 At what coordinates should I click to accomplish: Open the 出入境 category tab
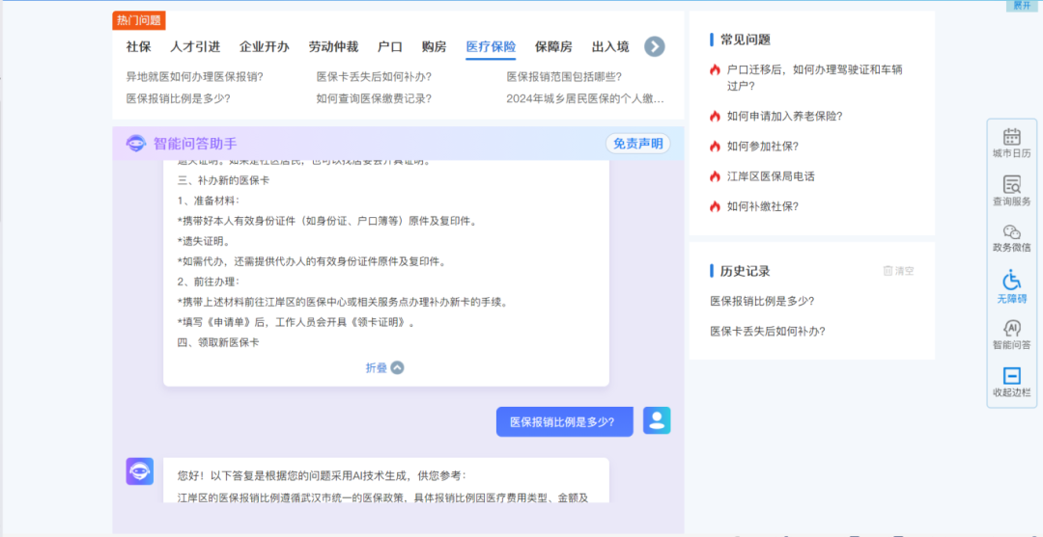[x=610, y=46]
